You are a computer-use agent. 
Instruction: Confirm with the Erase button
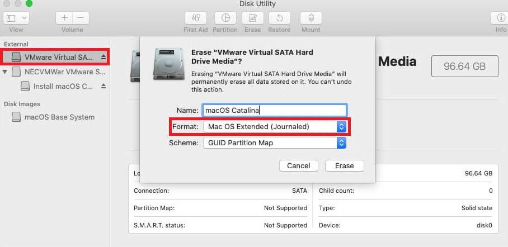point(344,165)
